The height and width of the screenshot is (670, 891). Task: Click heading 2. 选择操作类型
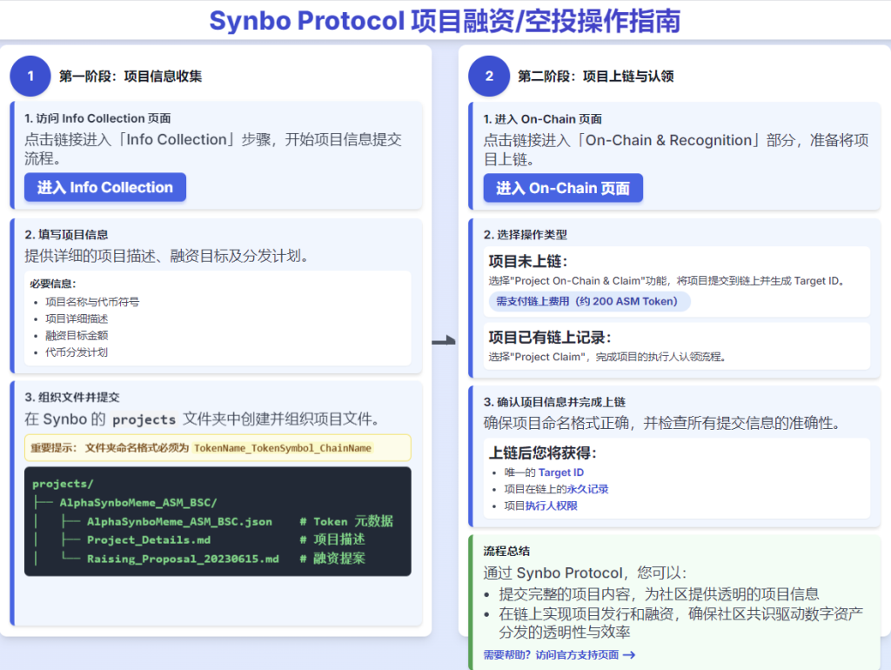click(526, 235)
